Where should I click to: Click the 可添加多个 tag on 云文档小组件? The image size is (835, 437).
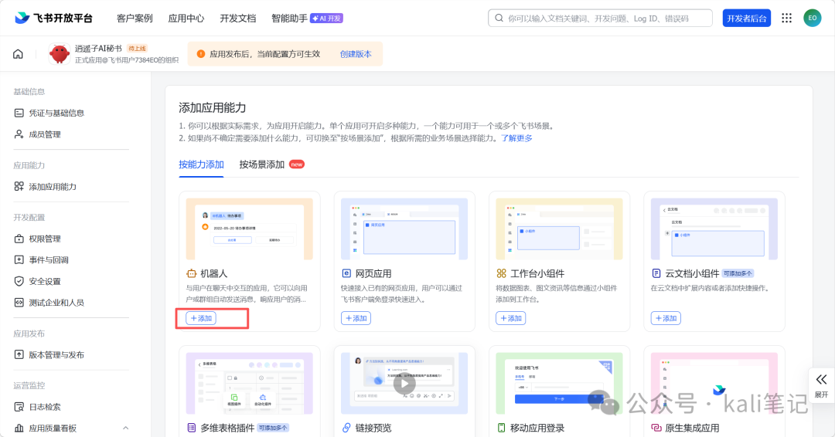tap(738, 273)
